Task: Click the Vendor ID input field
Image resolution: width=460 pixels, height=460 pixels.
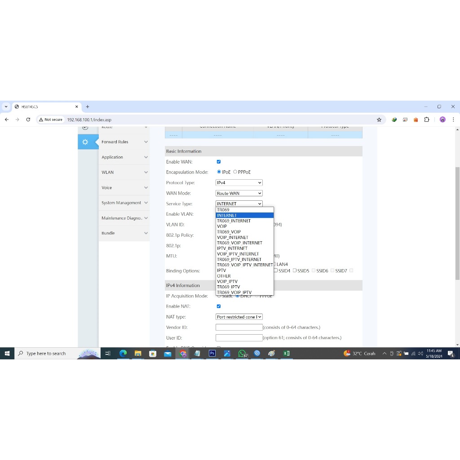Action: pos(239,327)
